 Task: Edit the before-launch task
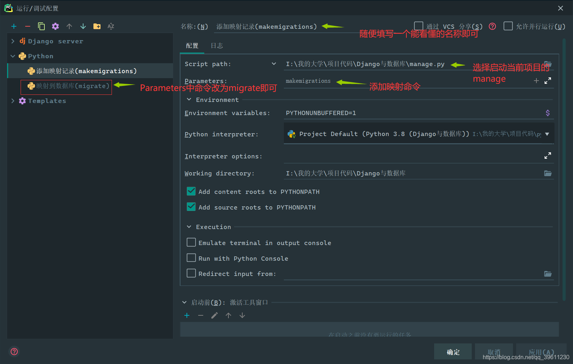click(x=215, y=315)
